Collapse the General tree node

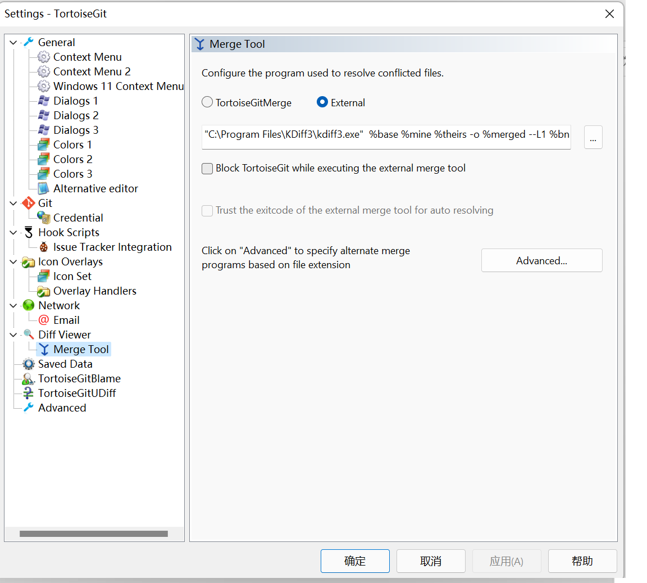(x=13, y=42)
